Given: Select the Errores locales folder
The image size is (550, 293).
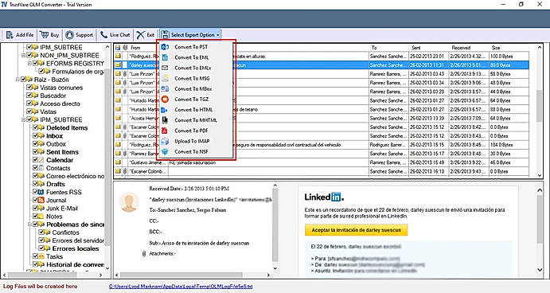Looking at the screenshot, I should 76,248.
